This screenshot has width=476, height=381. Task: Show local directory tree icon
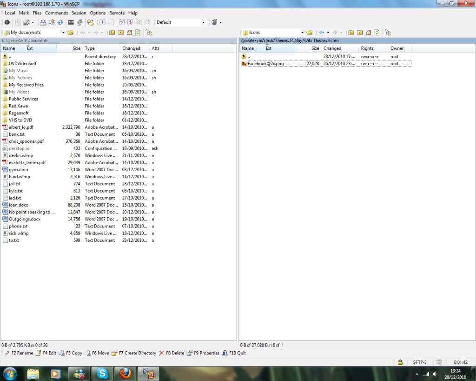(149, 32)
